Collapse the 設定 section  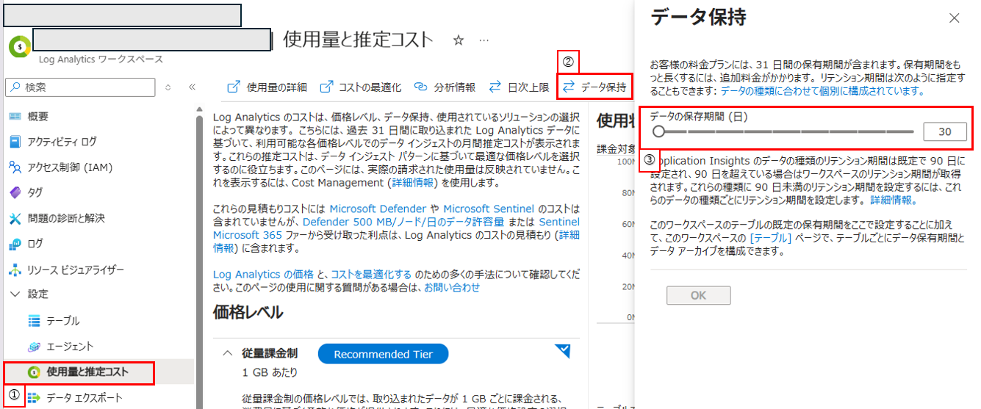15,294
